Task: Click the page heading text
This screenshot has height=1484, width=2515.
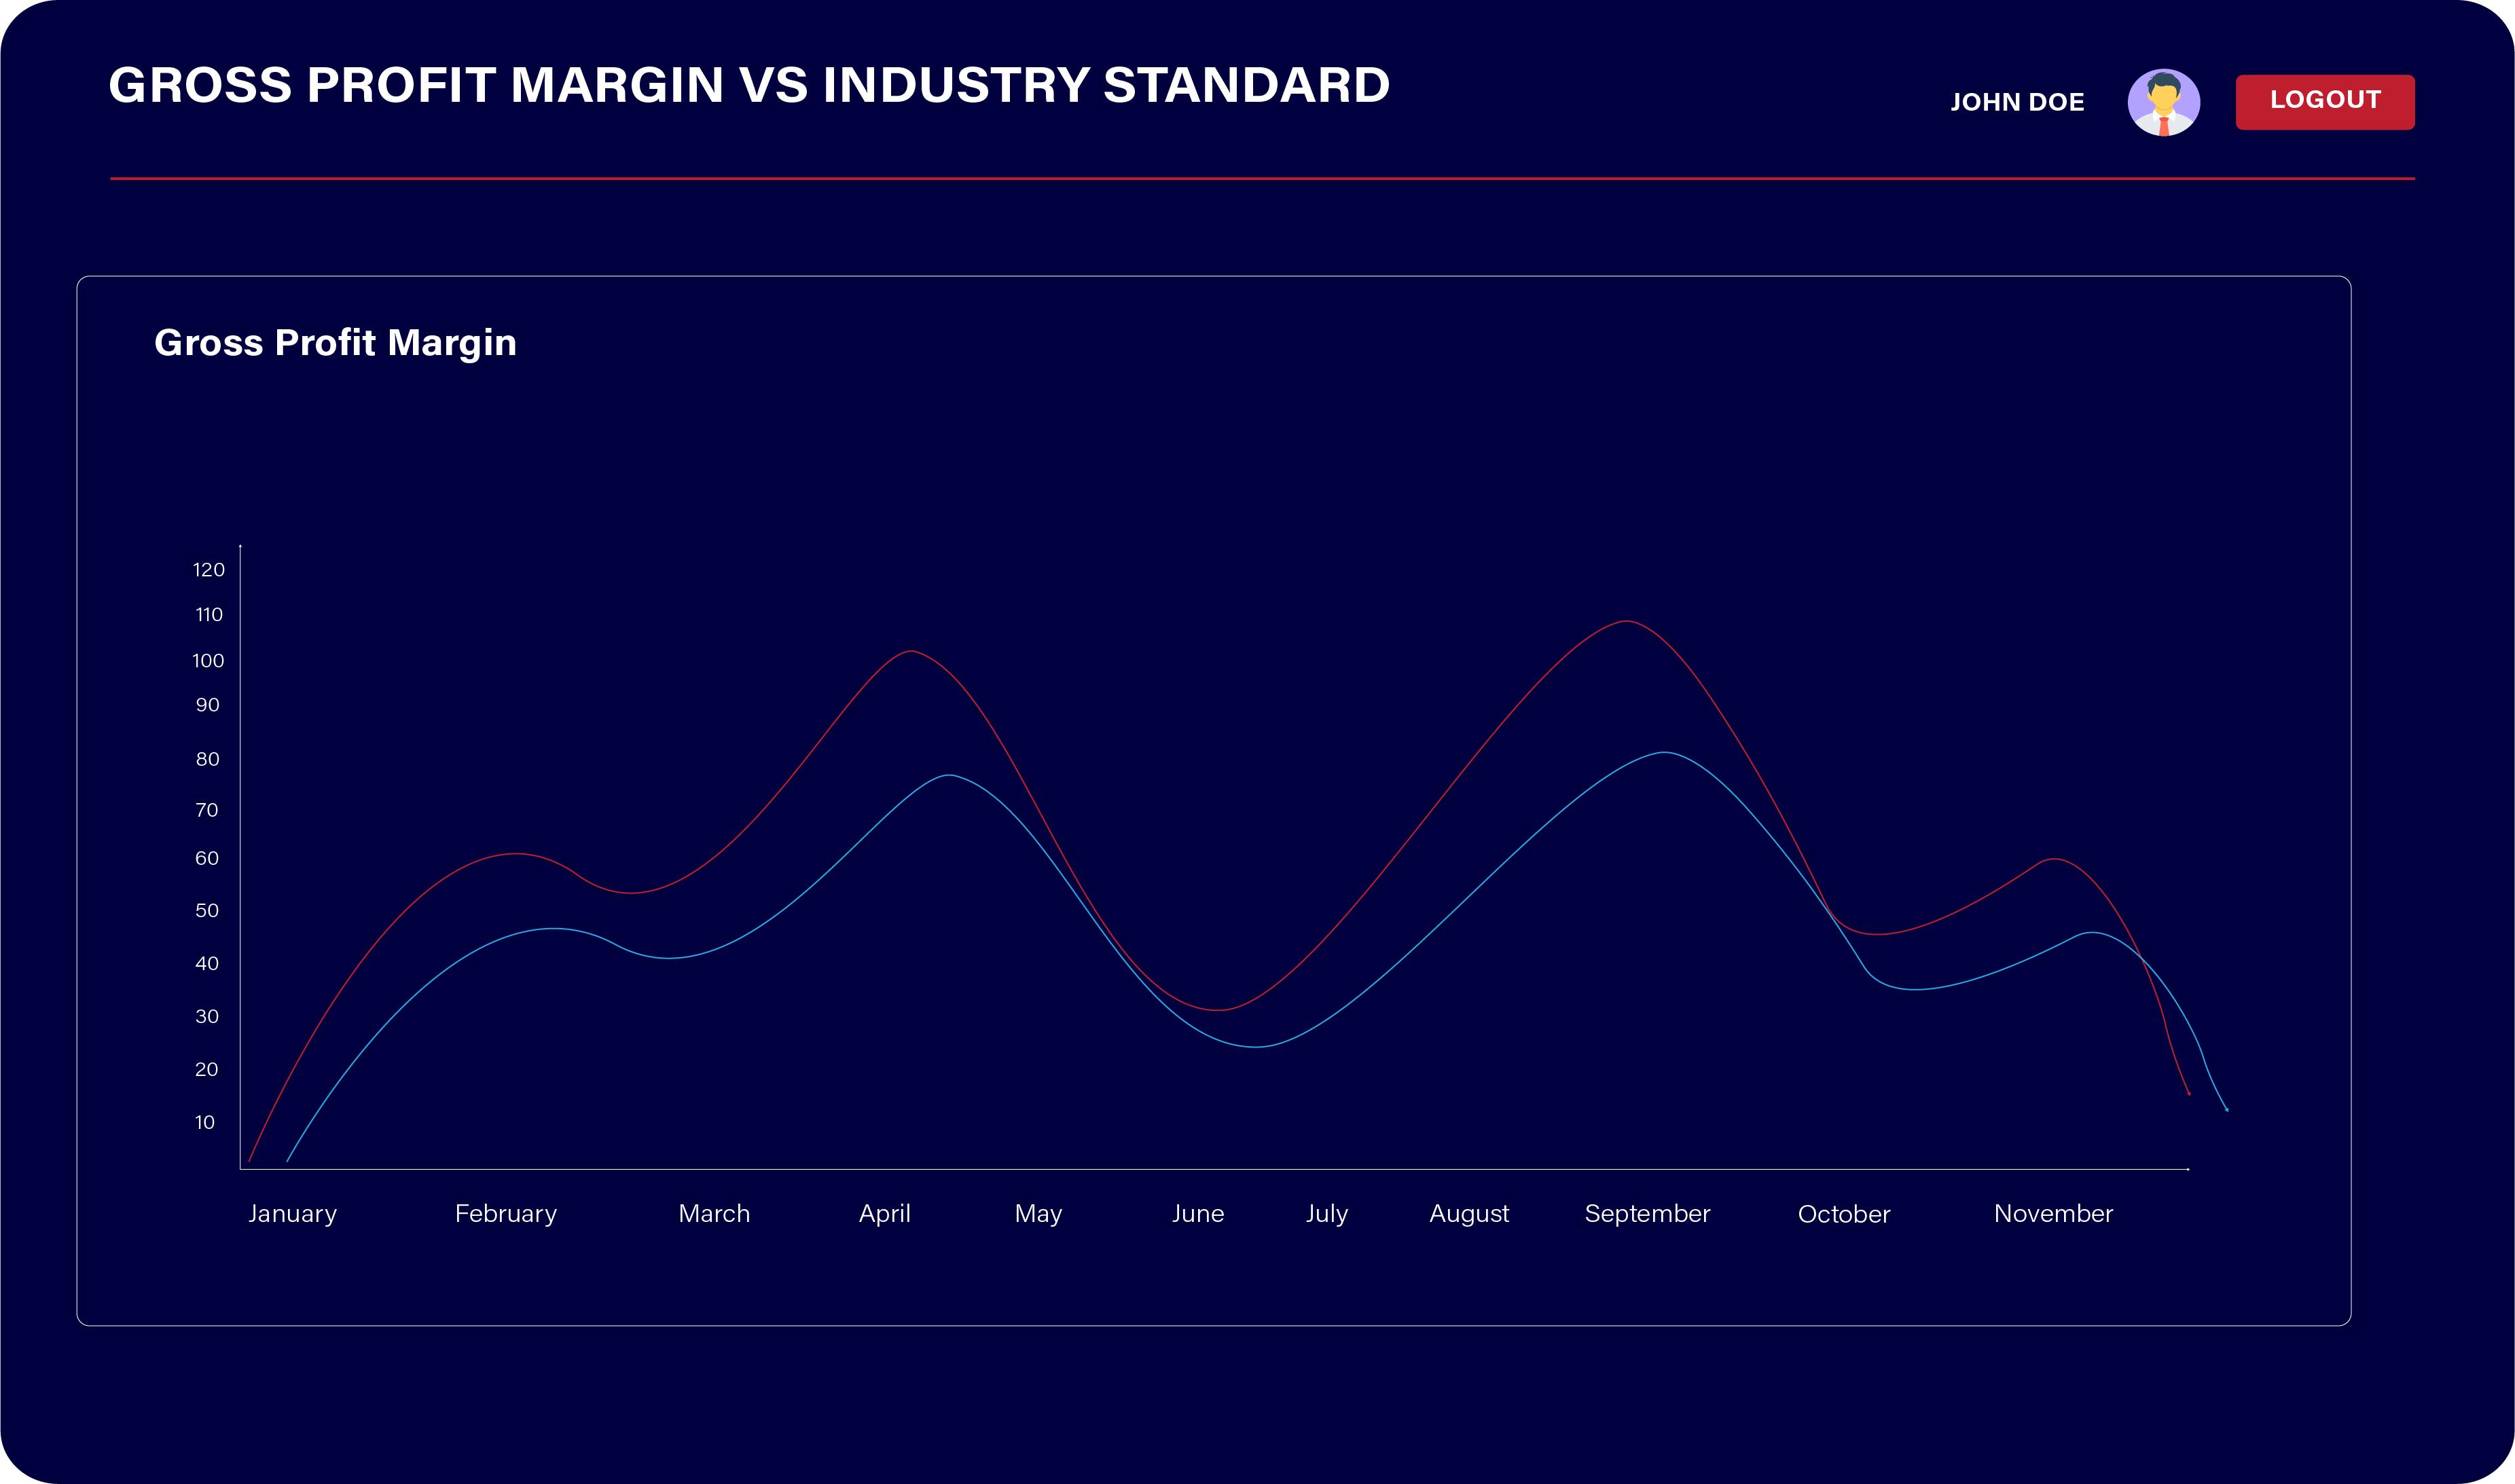Action: 748,85
